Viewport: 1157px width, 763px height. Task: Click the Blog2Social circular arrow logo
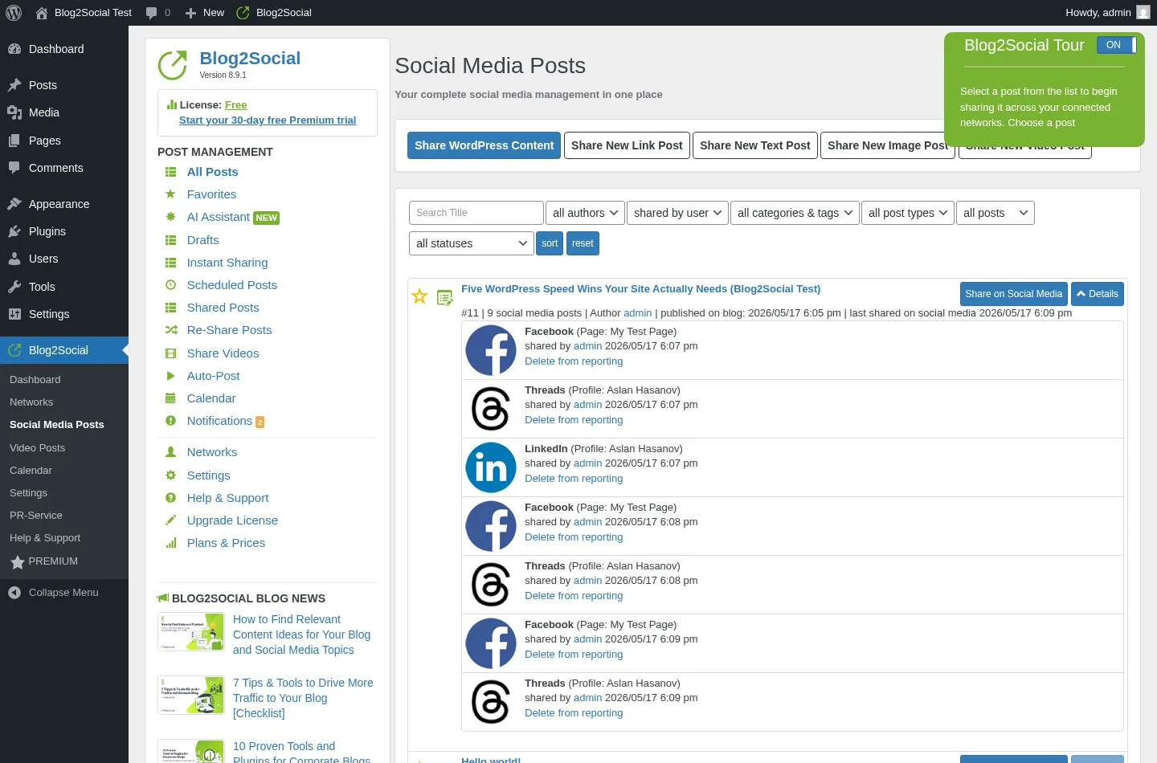(x=173, y=65)
